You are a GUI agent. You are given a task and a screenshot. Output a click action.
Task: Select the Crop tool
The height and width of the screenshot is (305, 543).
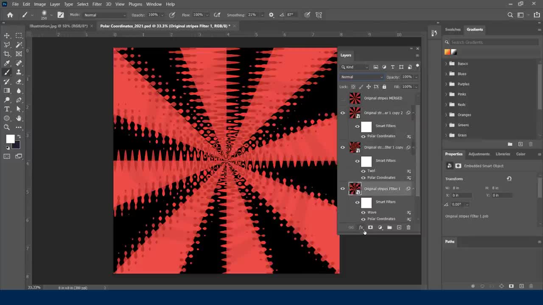coord(7,54)
